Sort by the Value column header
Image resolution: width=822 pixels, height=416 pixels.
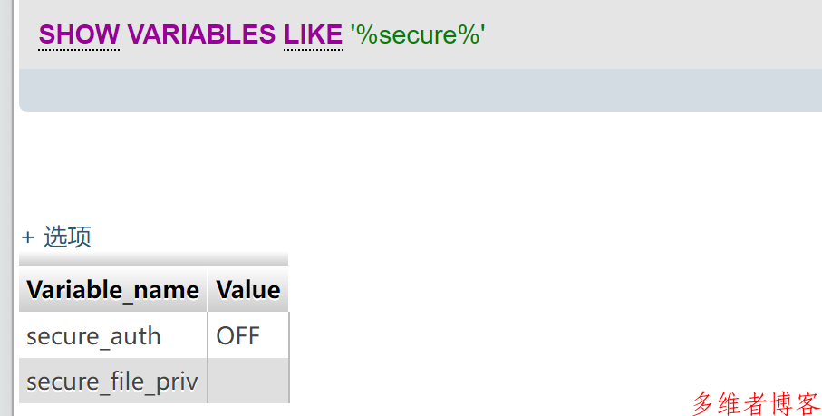coord(248,290)
